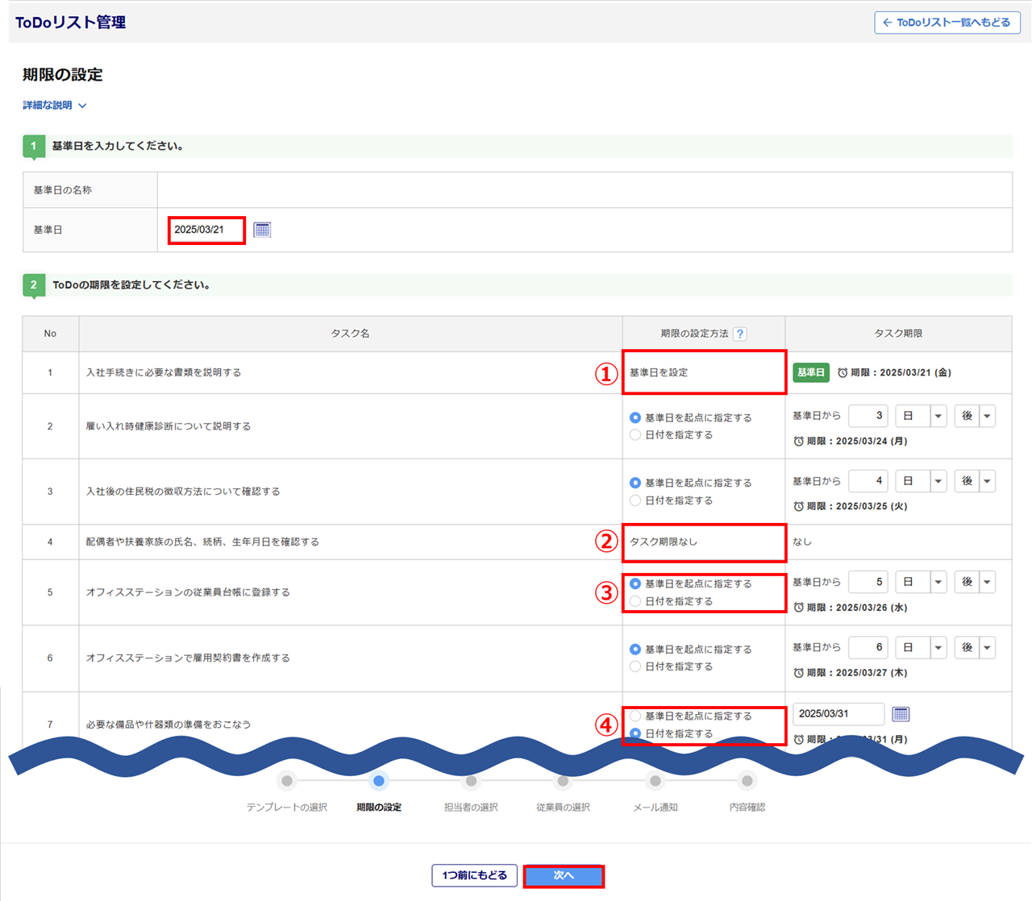The image size is (1032, 901).
Task: Click the 内容確認 step circle
Action: tap(747, 780)
